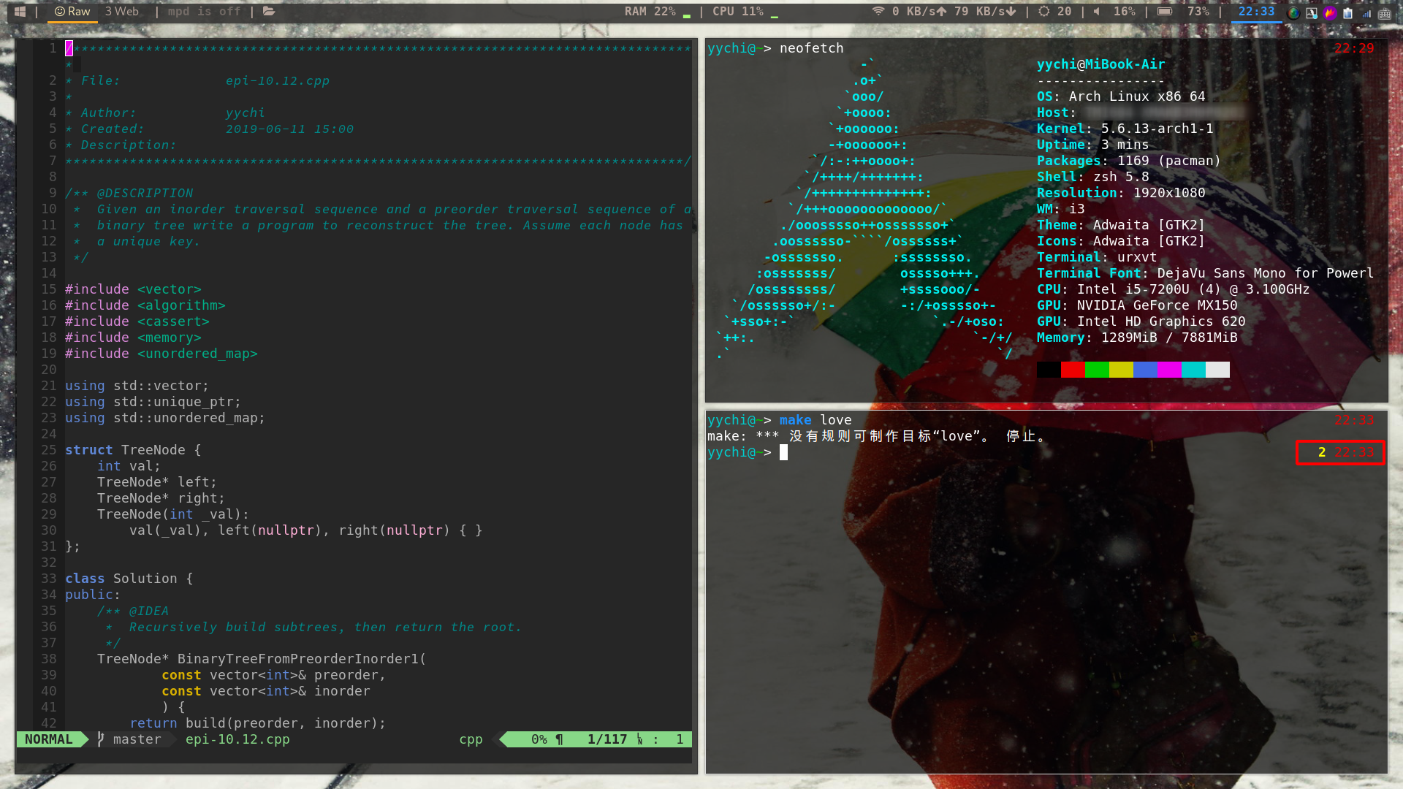Switch to workspace 3 Web
Viewport: 1403px width, 789px height.
pos(121,12)
